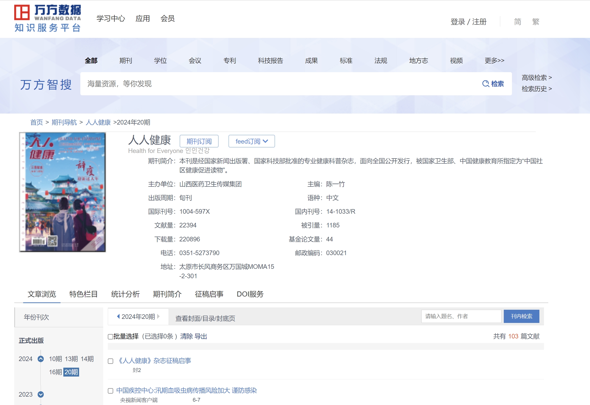This screenshot has width=590, height=405.
Task: Click 登录 / 注册 link
Action: pos(468,22)
